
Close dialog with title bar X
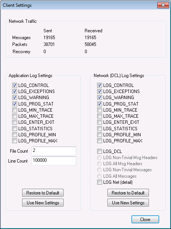coord(163,5)
